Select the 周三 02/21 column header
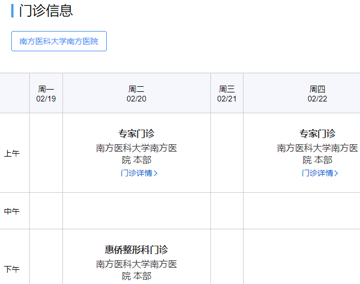Viewport: 360px width, 284px height. pos(227,94)
